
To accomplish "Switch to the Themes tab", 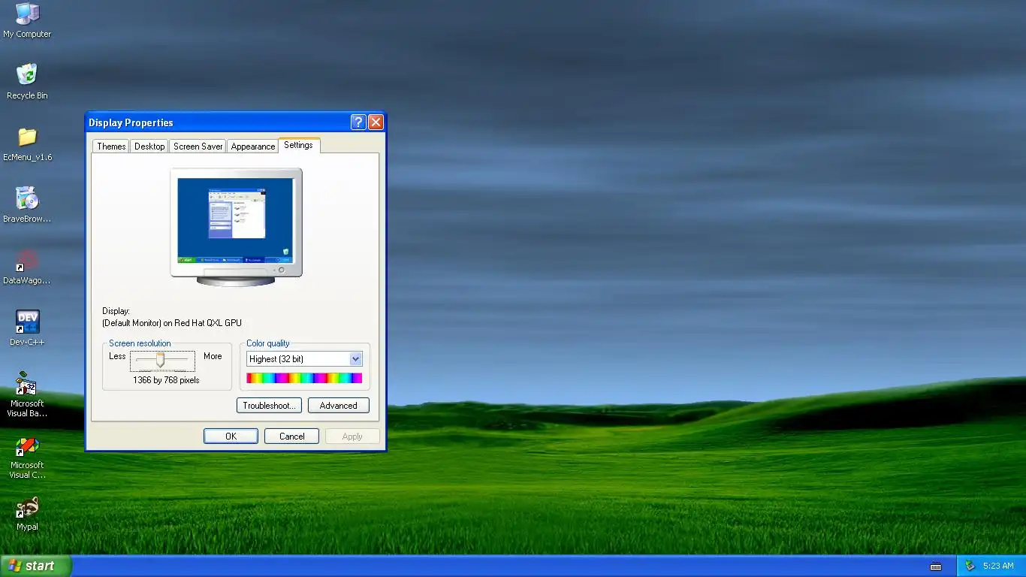I will click(x=111, y=147).
